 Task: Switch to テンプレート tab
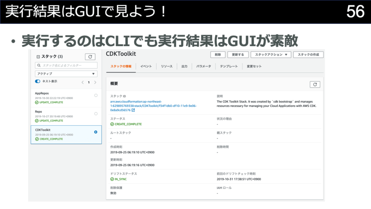click(229, 66)
